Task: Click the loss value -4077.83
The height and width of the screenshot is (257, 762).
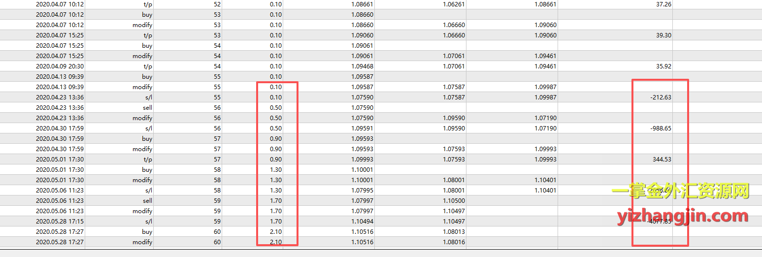Action: click(659, 222)
